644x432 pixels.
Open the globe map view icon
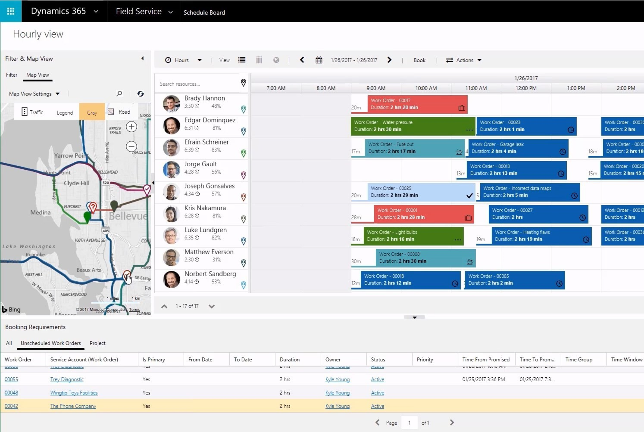pyautogui.click(x=276, y=60)
